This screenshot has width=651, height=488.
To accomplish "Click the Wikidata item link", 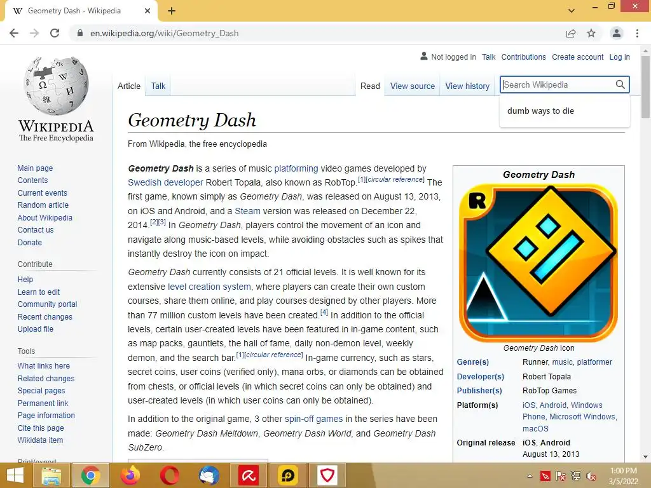I will click(x=40, y=440).
